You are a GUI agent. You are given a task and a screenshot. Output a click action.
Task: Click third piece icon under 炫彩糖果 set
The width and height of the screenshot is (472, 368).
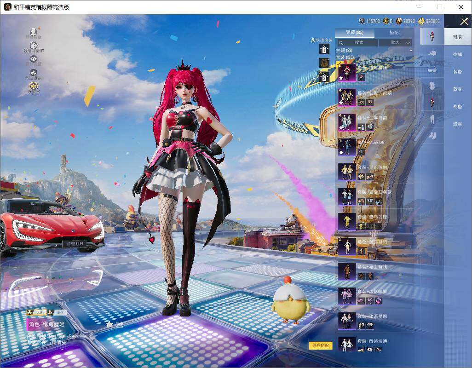(379, 301)
